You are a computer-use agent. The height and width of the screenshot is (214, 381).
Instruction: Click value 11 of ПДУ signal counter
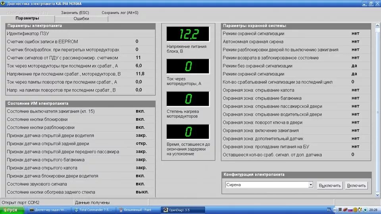coord(138,57)
